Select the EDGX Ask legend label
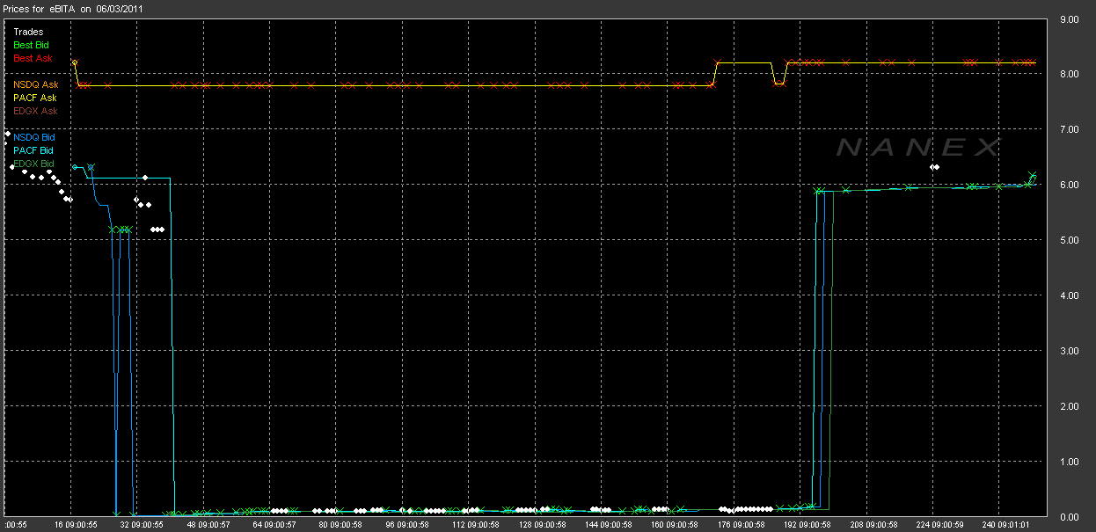1096x532 pixels. pyautogui.click(x=35, y=111)
